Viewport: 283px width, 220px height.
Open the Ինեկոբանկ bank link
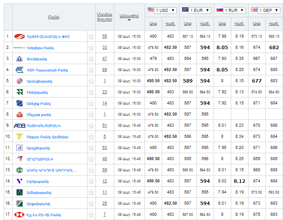click(x=37, y=93)
